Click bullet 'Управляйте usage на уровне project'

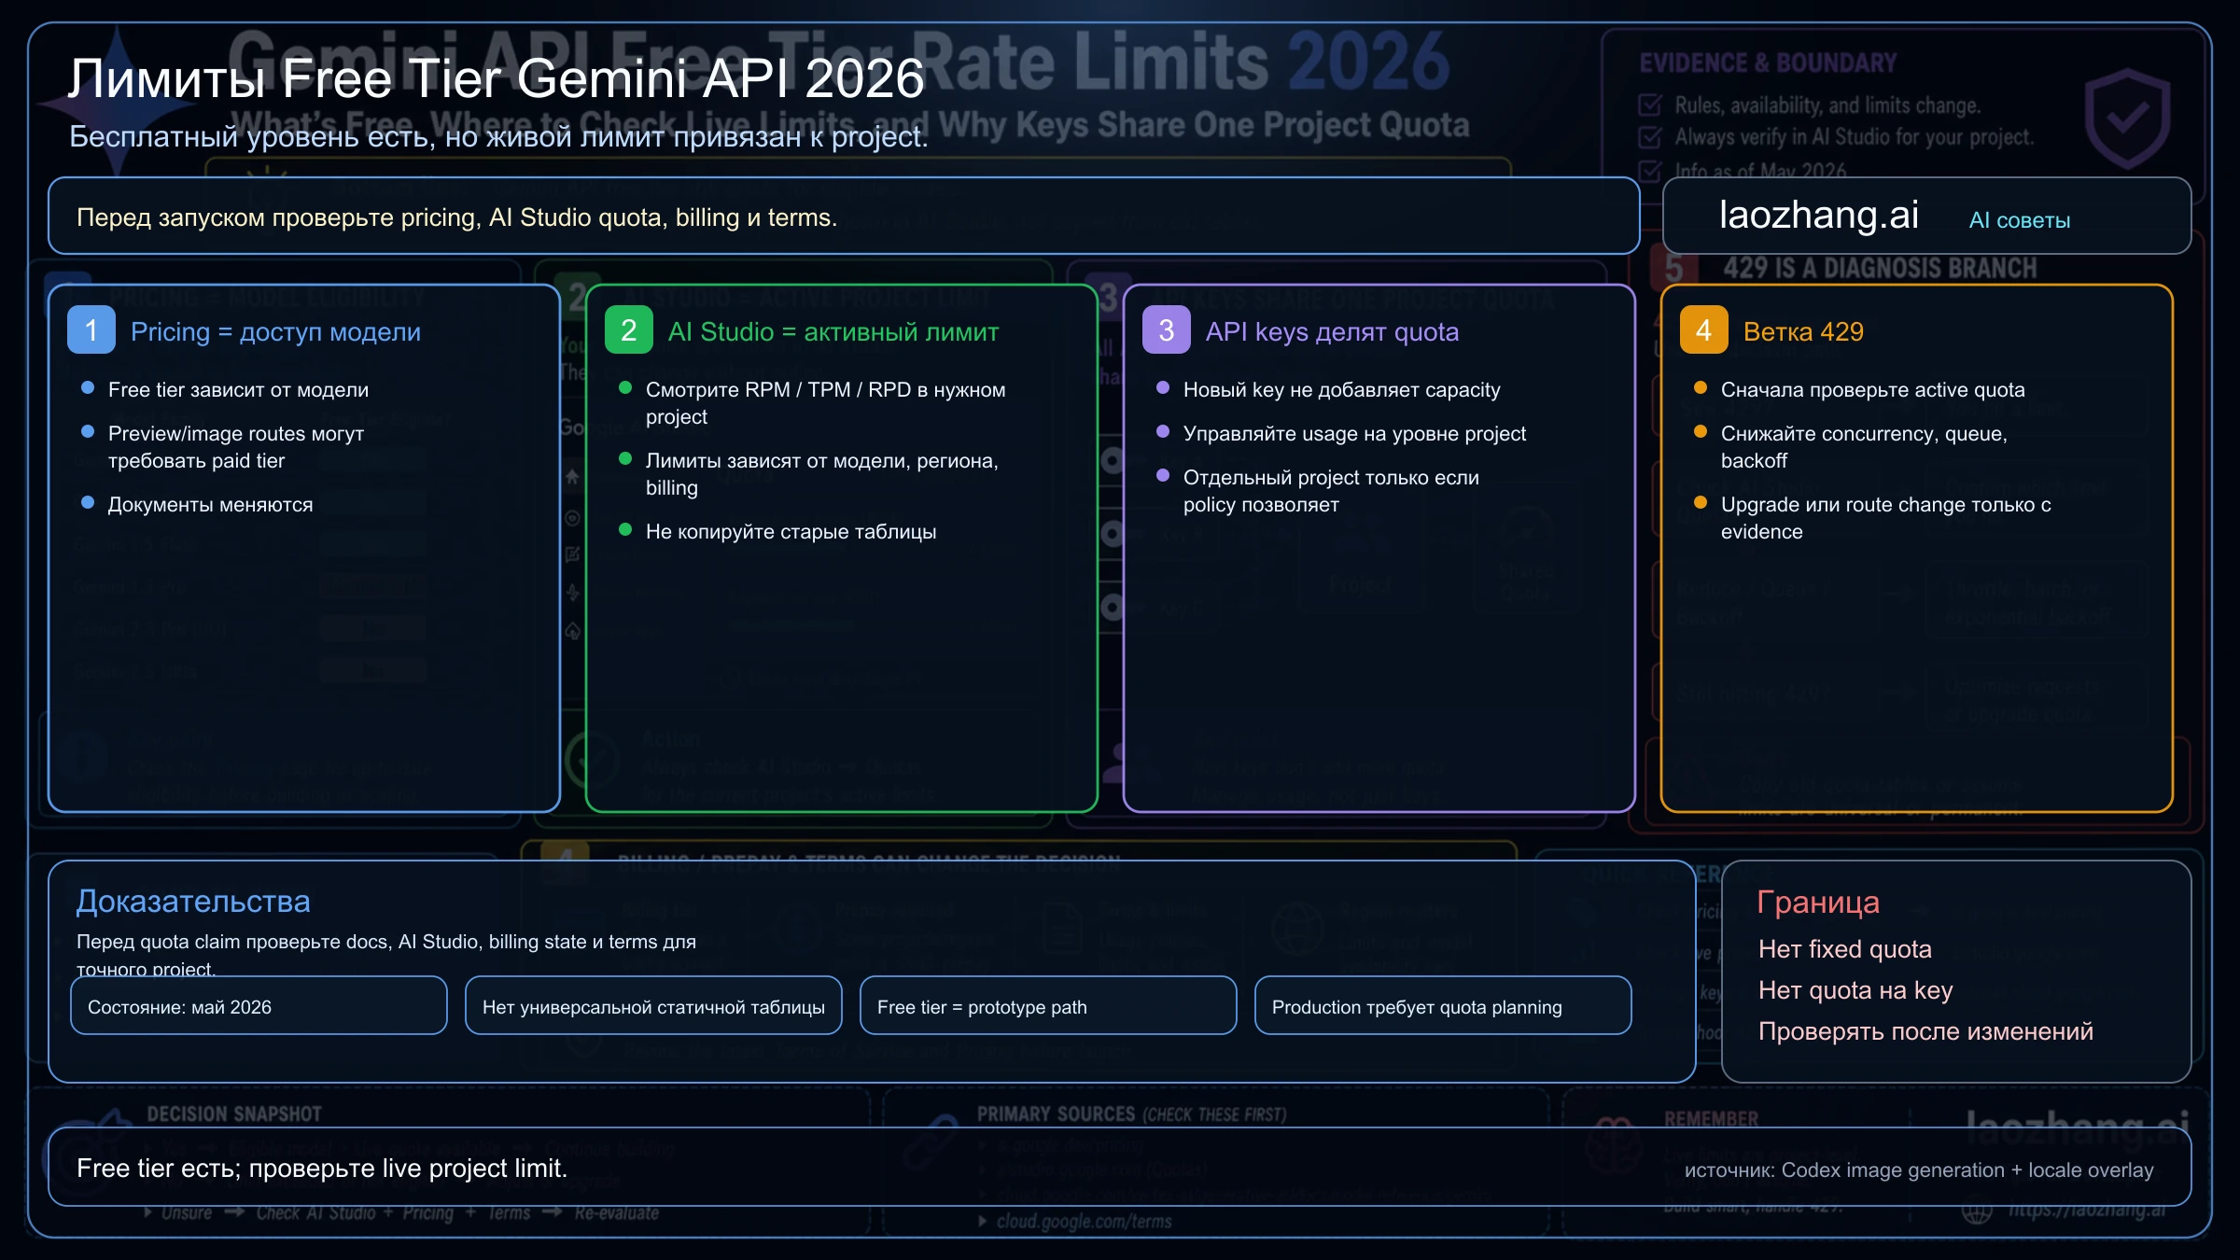click(x=1354, y=434)
